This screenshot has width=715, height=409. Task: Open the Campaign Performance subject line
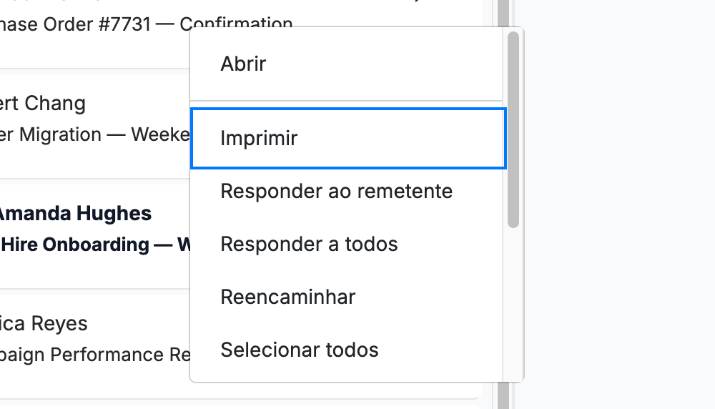click(95, 355)
